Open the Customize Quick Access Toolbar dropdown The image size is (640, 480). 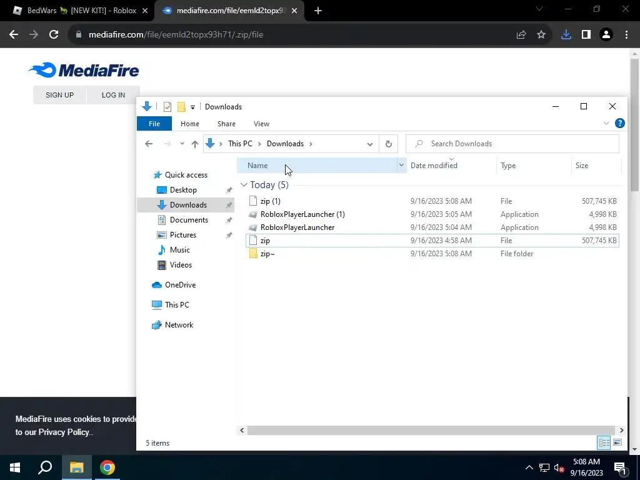[x=192, y=107]
